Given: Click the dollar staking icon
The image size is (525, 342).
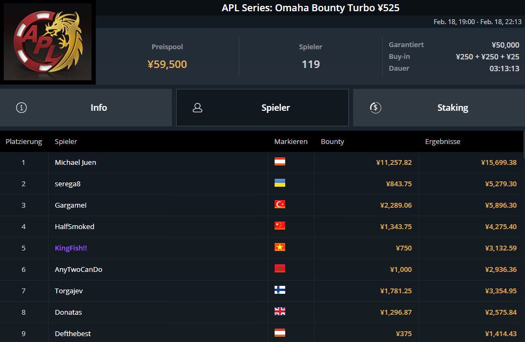Looking at the screenshot, I should click(375, 108).
